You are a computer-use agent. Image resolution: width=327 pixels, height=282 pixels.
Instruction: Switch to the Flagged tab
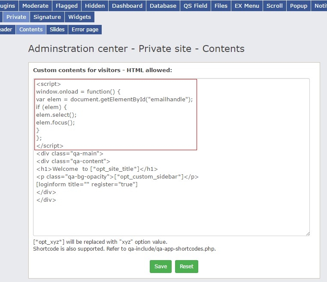pos(67,6)
